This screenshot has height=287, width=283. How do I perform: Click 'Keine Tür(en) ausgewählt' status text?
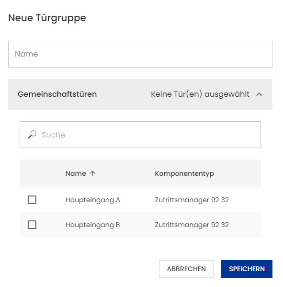click(200, 94)
